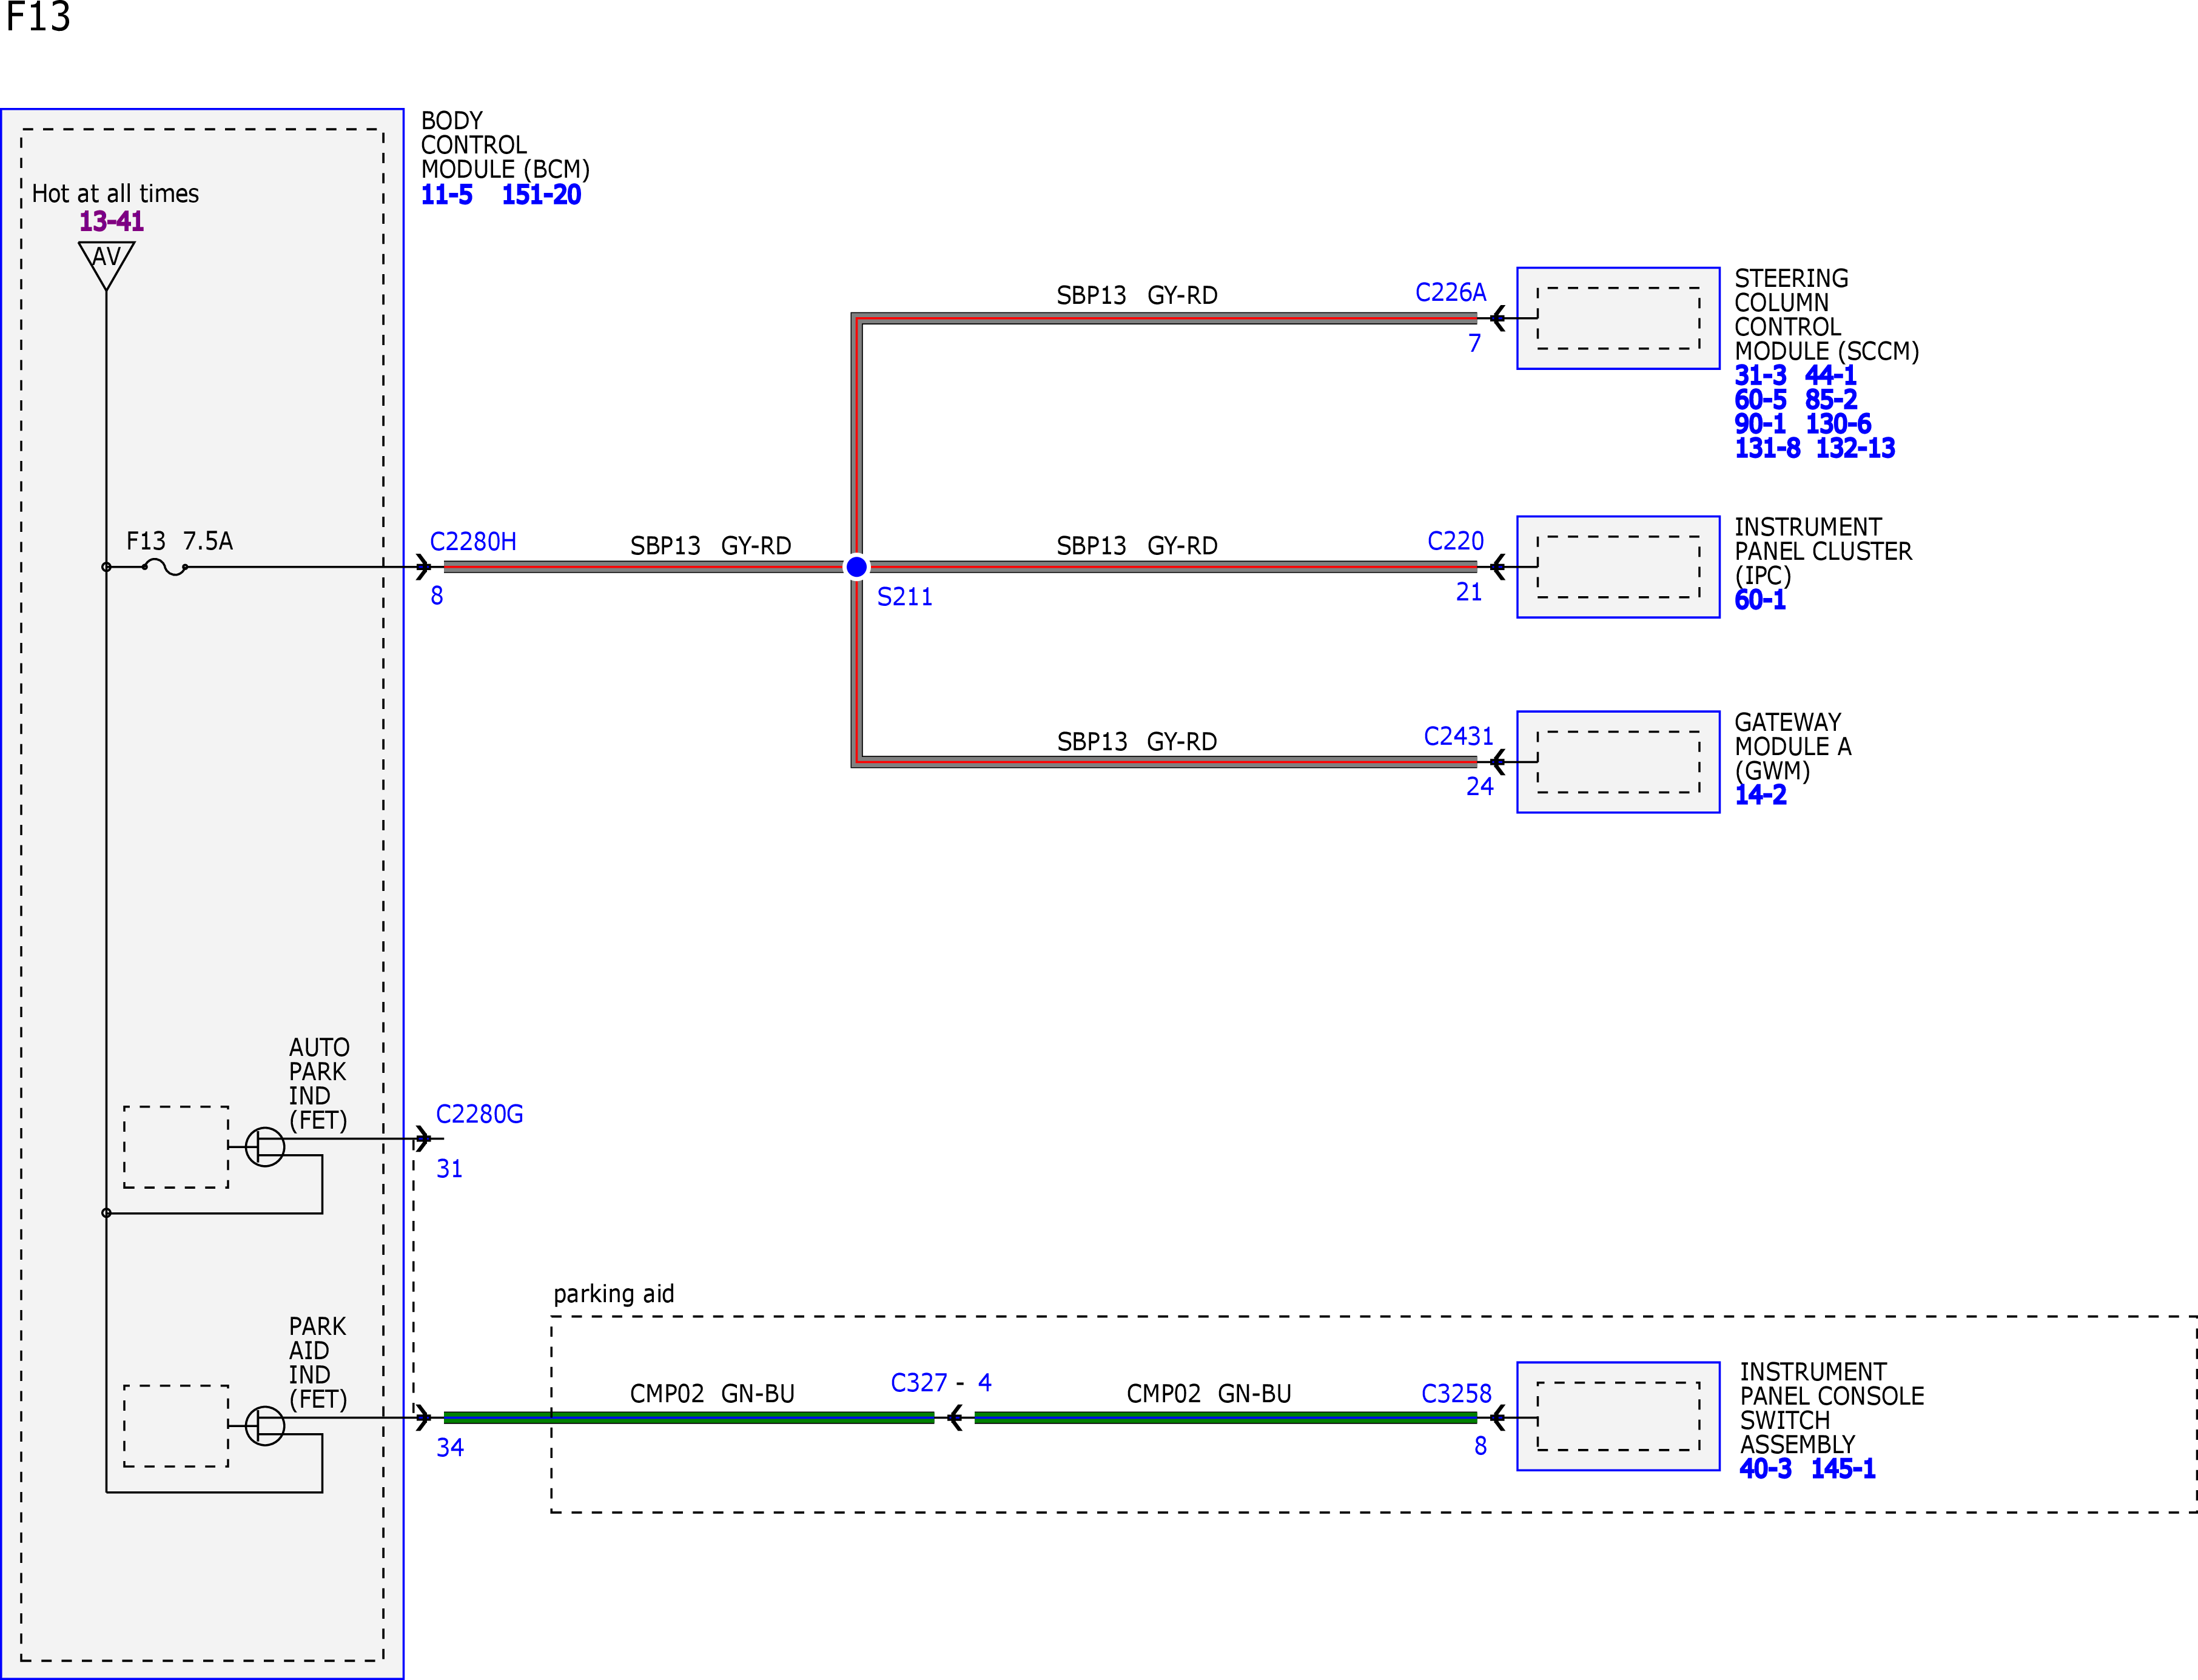Click the PARK AID IND FET transistor symbol
Screen dimensions: 2198x1680
(265, 1425)
